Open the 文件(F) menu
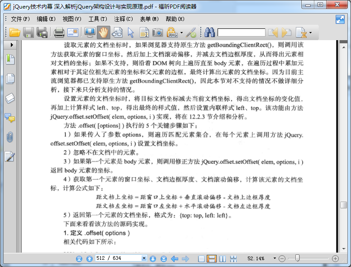This screenshot has height=267, width=351. 20,19
